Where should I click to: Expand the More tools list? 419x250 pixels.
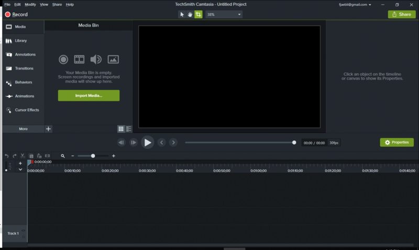pos(23,129)
